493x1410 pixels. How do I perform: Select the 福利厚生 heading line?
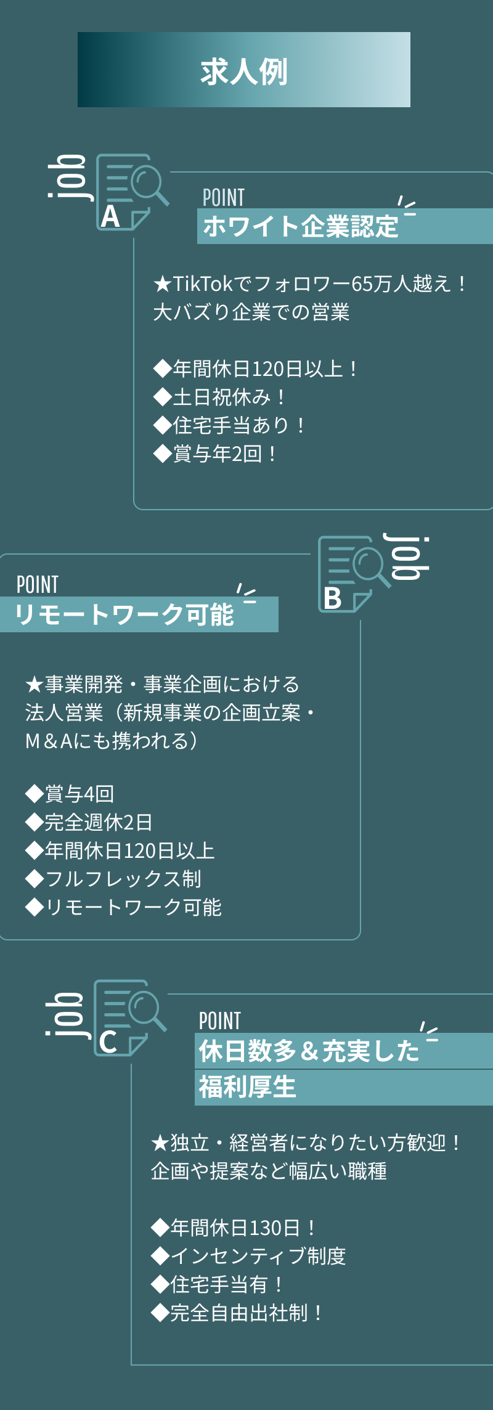coord(247,1088)
